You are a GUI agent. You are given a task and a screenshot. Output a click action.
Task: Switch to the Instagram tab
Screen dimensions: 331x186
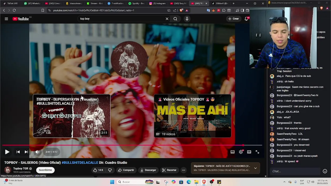[x=158, y=3]
